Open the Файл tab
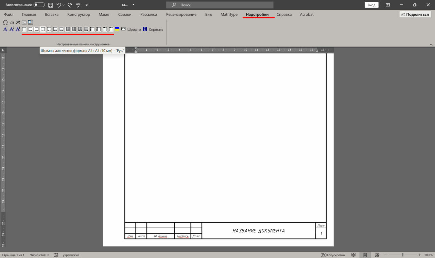Viewport: 435px width, 258px height. 9,15
